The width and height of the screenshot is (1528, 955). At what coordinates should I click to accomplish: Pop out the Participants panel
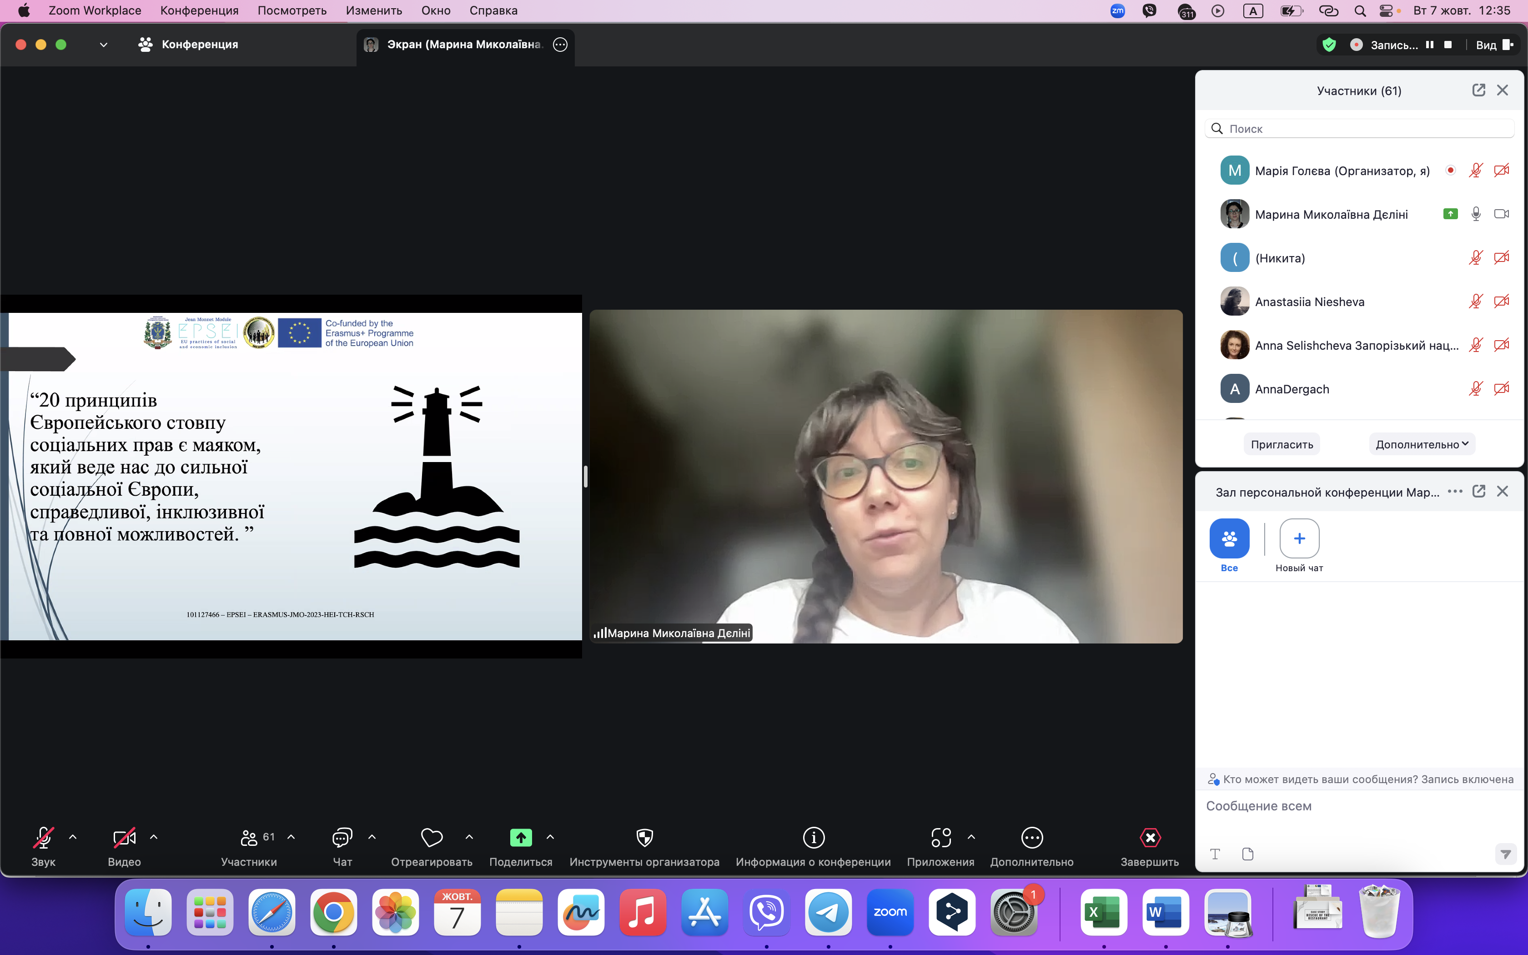click(x=1478, y=90)
